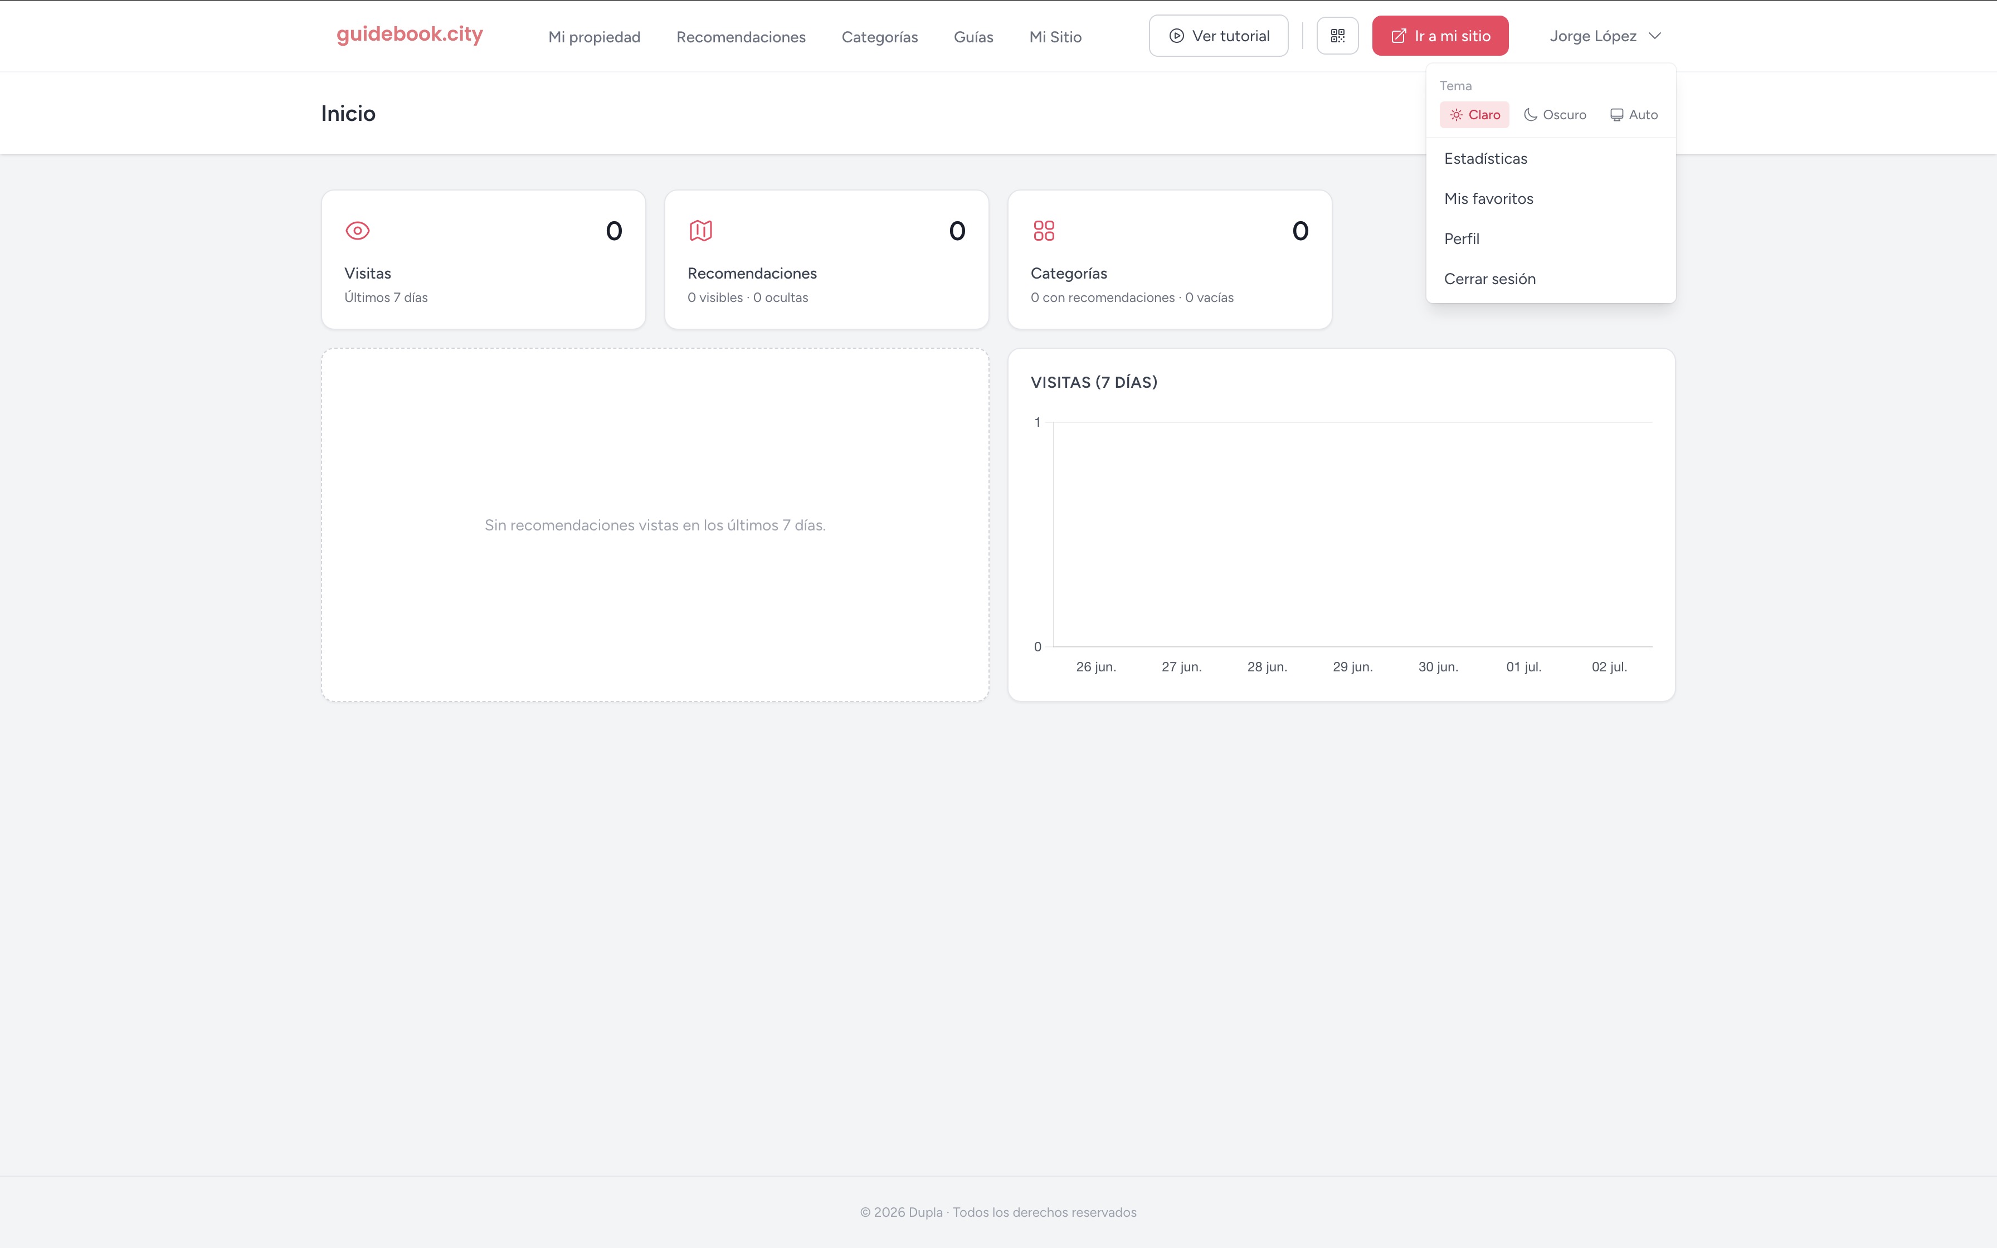Screen dimensions: 1997x1248
Task: Click the 01 jul. chart axis label
Action: (1524, 667)
